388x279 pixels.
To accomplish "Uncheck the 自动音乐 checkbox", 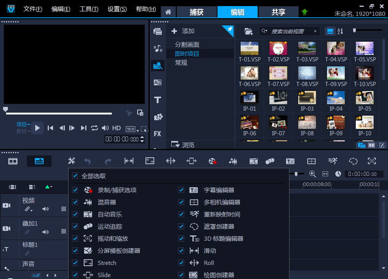I will [x=75, y=214].
